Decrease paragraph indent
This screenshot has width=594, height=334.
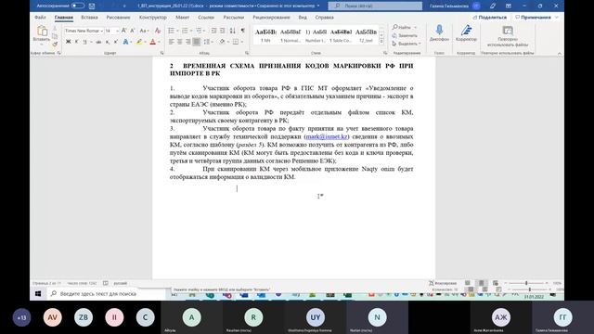click(213, 31)
